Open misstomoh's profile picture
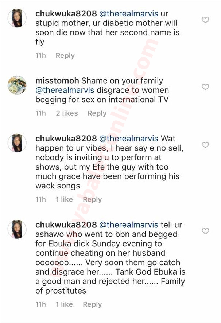This screenshot has height=323, width=221. point(17,85)
